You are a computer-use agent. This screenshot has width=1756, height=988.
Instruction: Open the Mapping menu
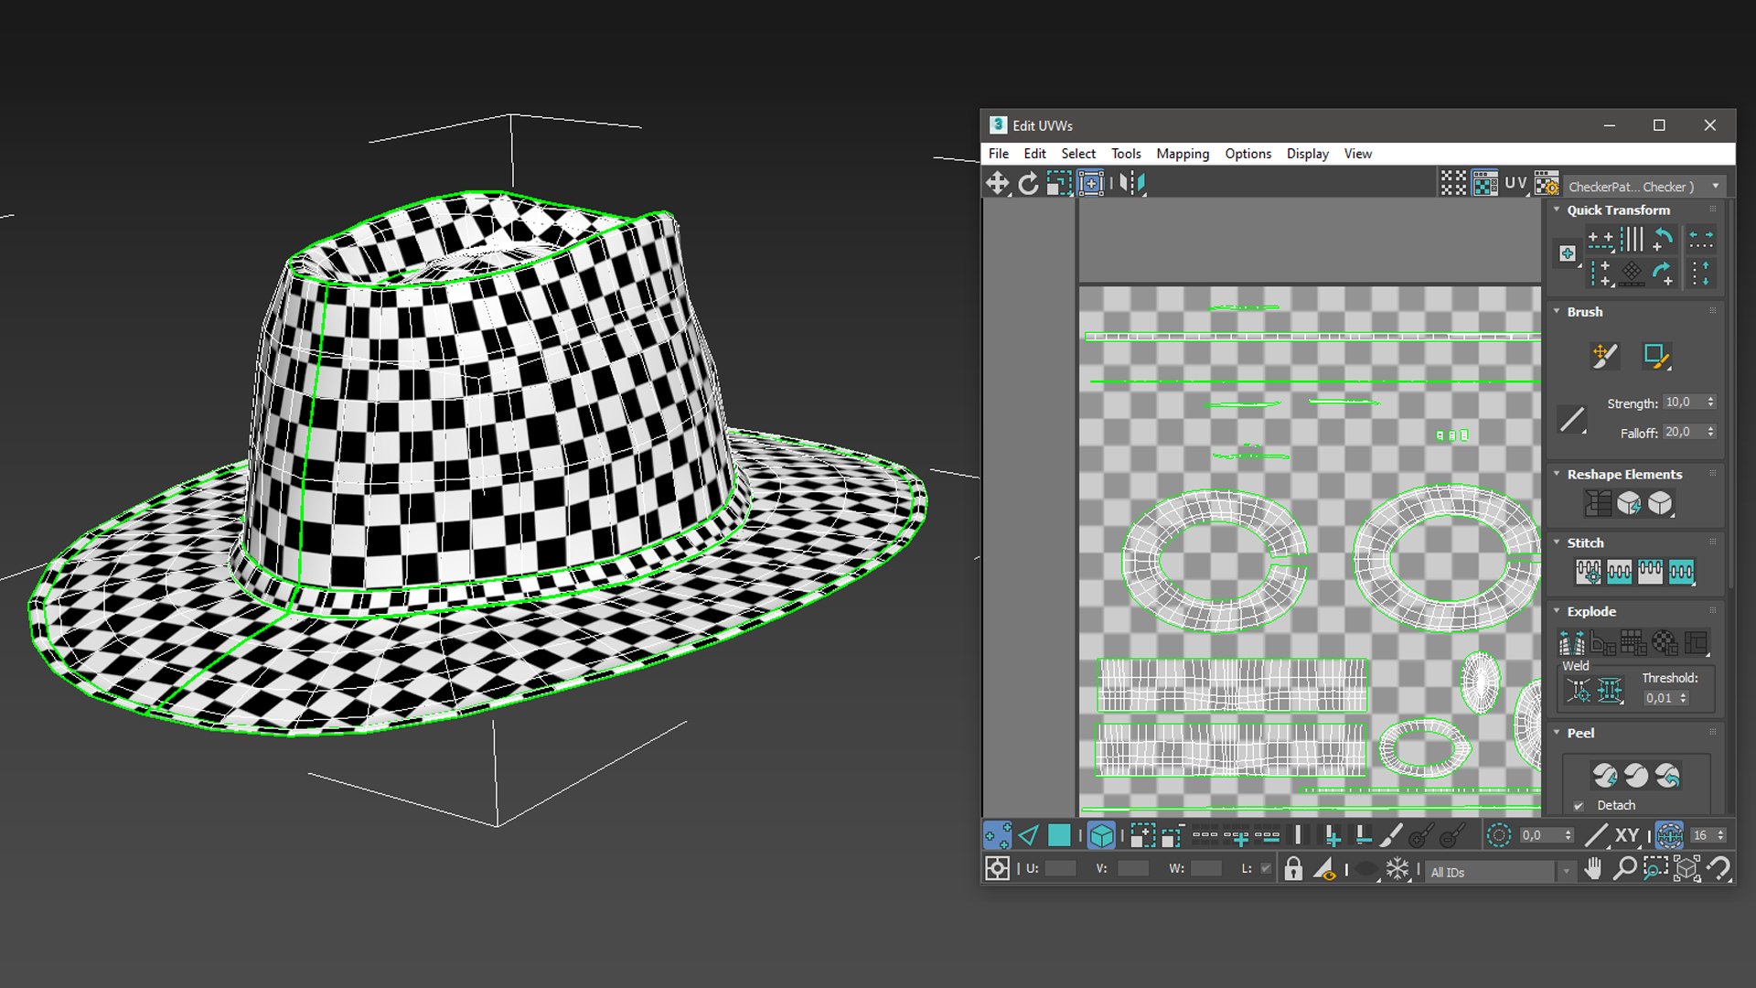[x=1183, y=154]
